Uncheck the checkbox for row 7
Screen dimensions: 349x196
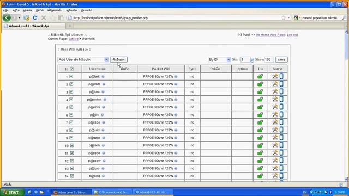click(71, 122)
